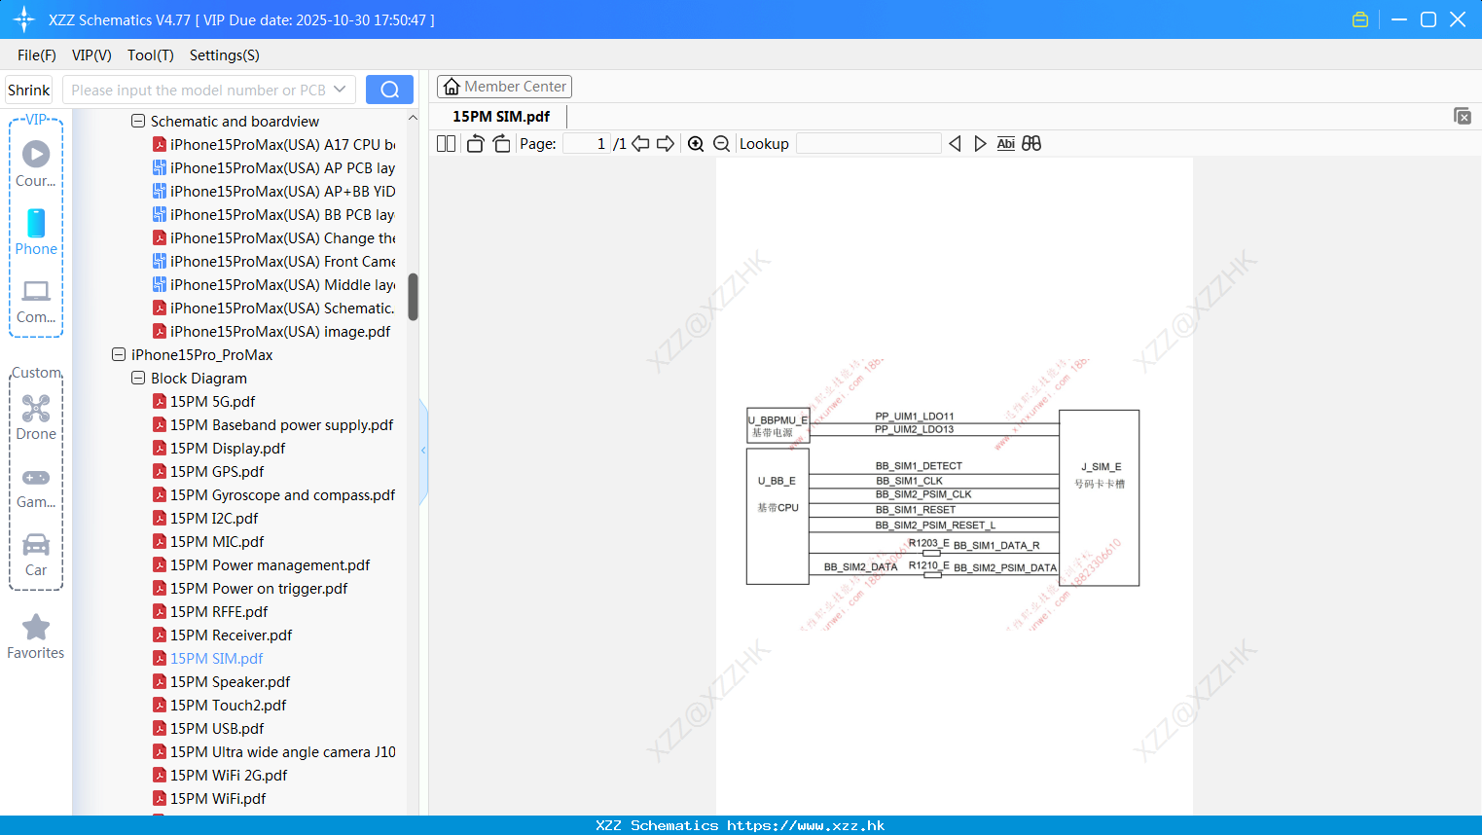Viewport: 1482px width, 835px height.
Task: Click the Shrink button
Action: (28, 90)
